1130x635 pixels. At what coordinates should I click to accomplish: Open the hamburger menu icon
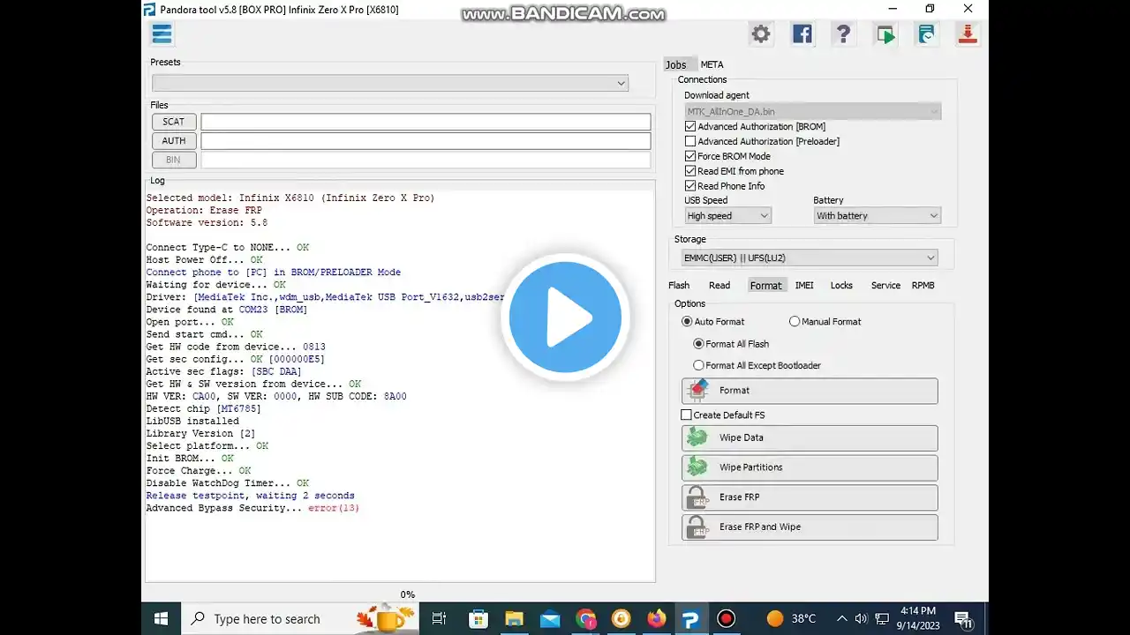[x=162, y=34]
